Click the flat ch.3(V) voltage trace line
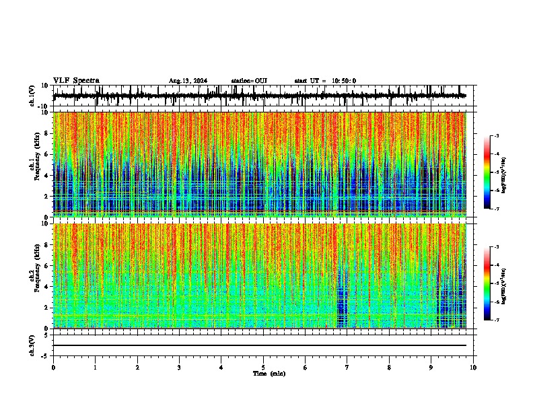 [260, 345]
